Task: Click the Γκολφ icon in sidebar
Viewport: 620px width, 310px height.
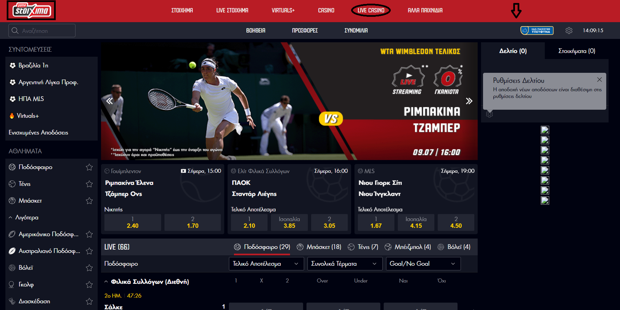Action: coord(11,285)
